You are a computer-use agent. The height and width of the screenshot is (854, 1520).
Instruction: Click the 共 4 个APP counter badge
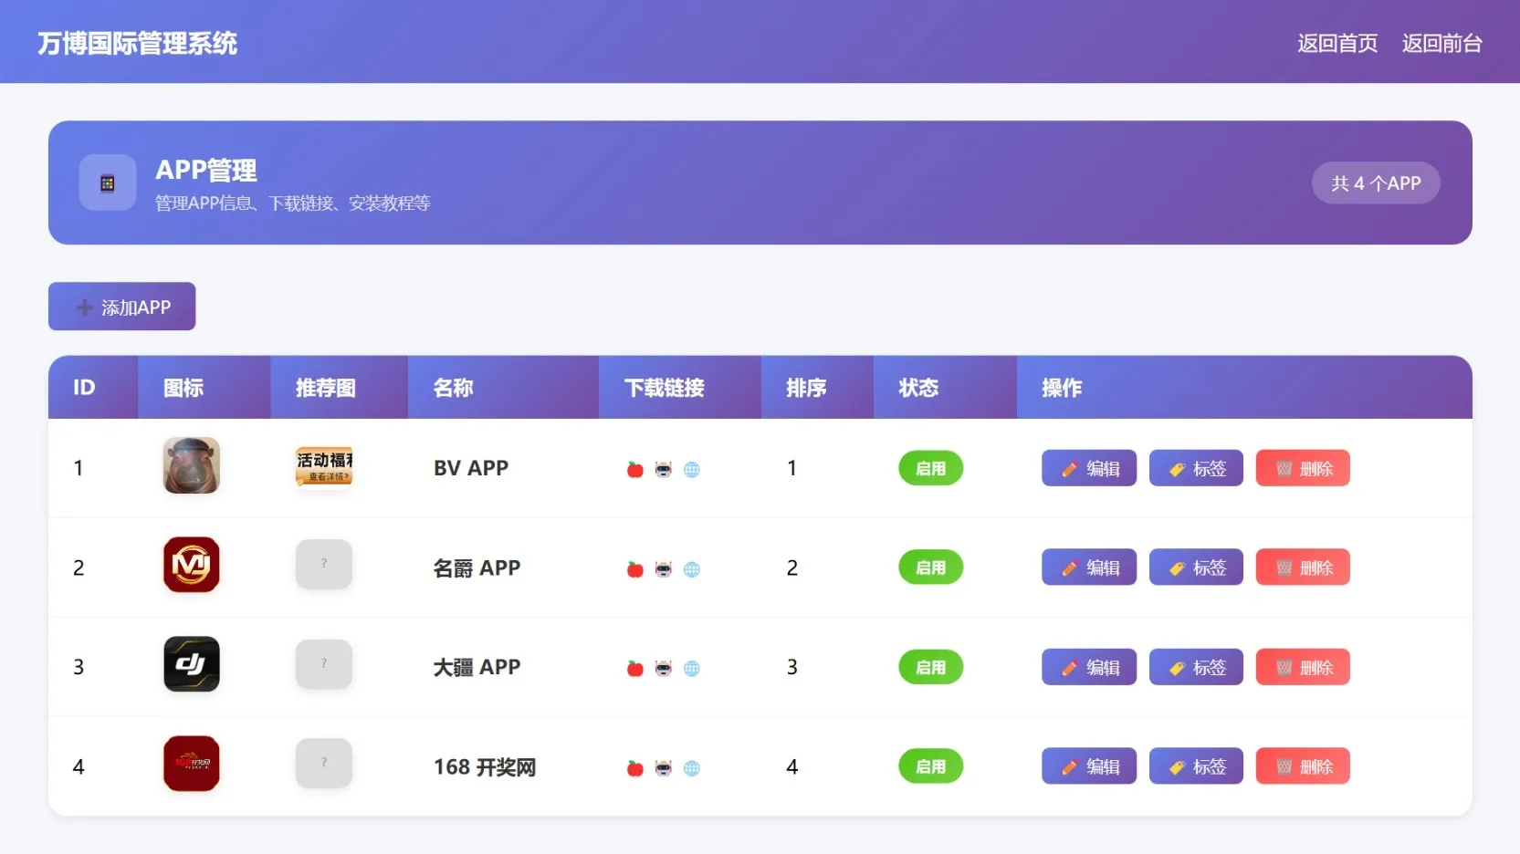1376,182
